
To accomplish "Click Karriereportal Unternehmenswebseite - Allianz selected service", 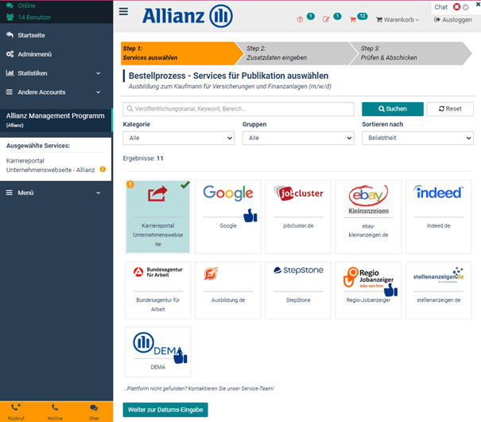I will (50, 166).
